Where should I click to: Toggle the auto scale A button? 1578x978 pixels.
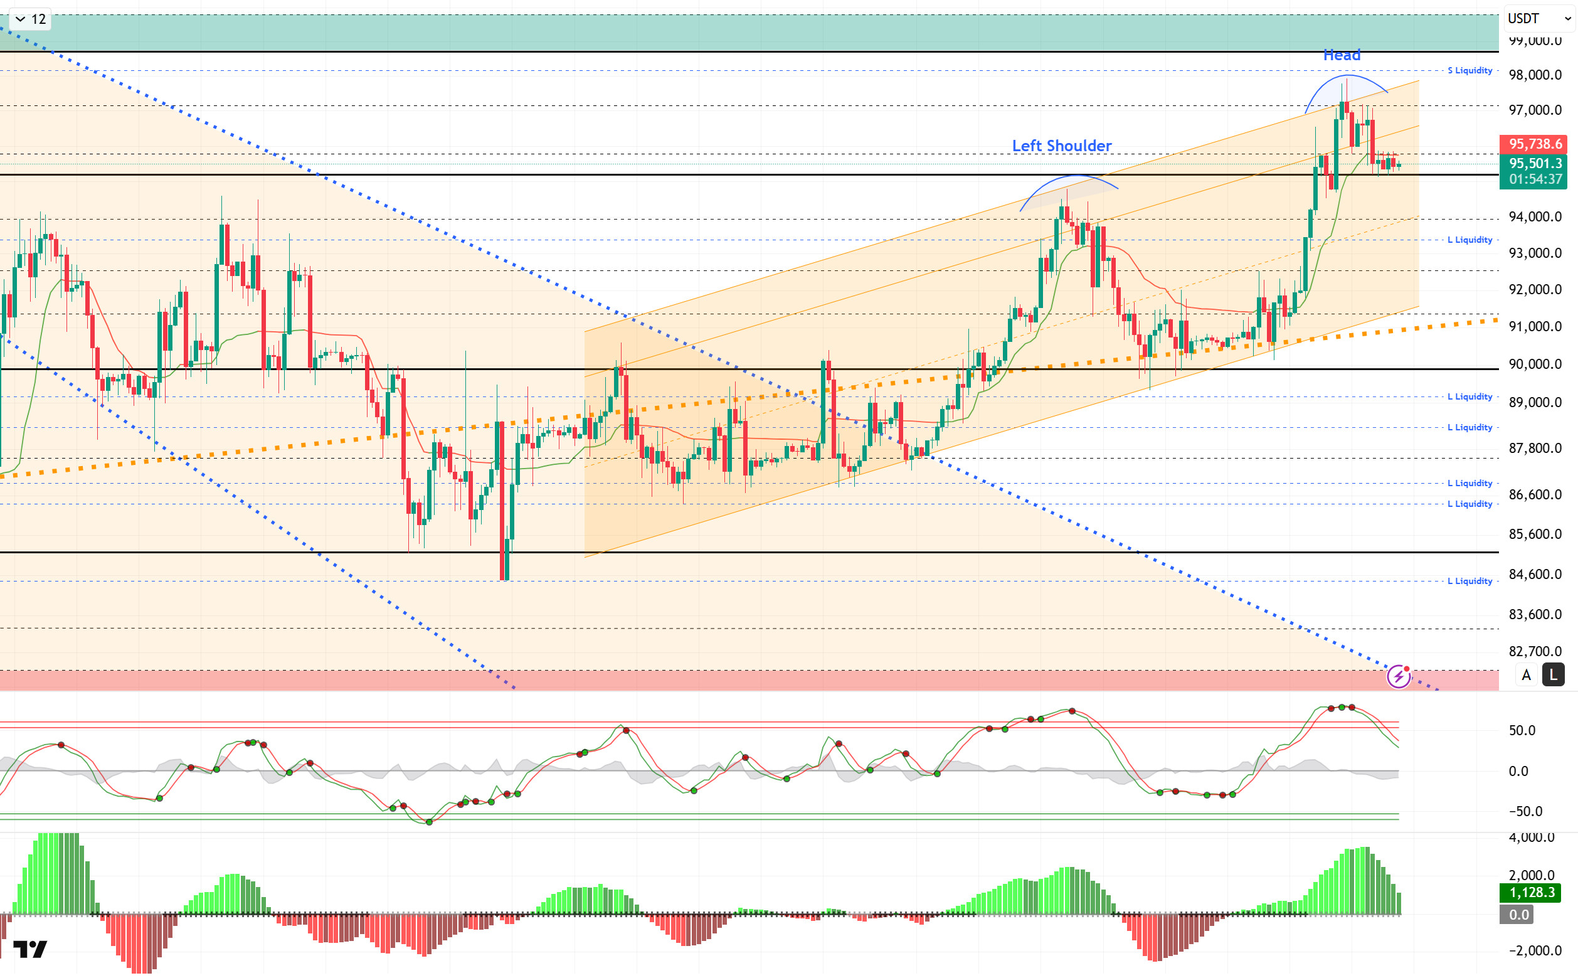(x=1527, y=675)
